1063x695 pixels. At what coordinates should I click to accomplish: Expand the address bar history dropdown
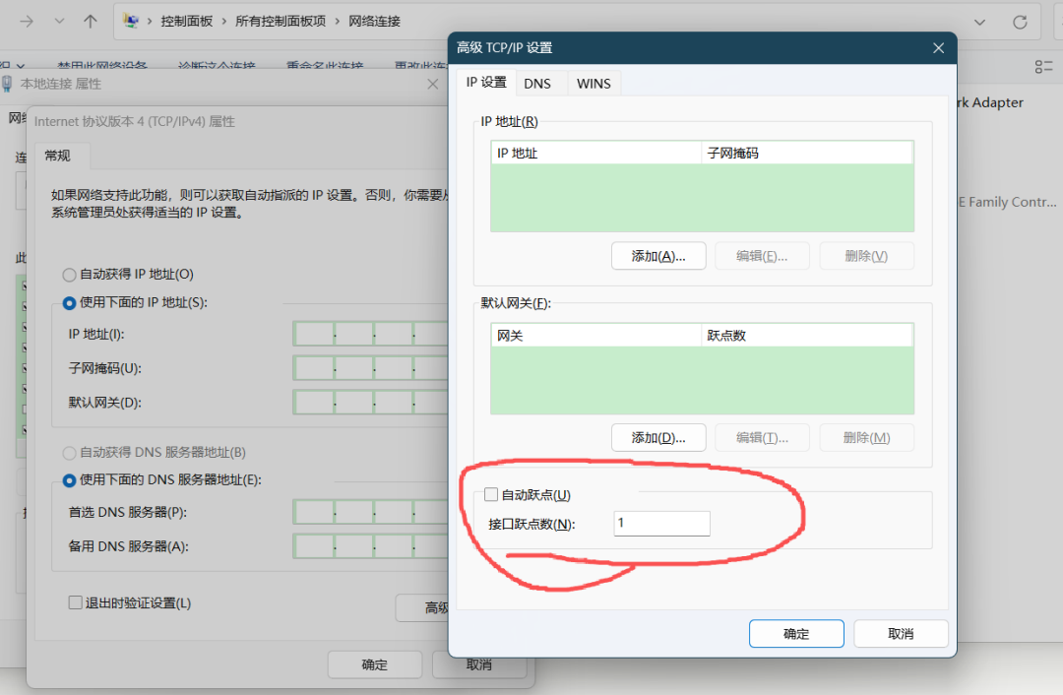[x=979, y=22]
